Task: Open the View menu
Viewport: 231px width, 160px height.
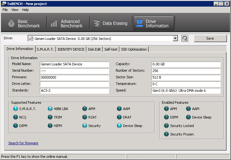Action: [x=15, y=10]
